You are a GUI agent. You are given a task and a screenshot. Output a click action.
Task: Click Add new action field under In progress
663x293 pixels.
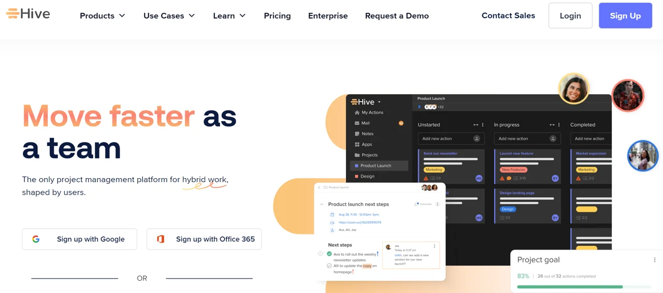click(x=527, y=139)
